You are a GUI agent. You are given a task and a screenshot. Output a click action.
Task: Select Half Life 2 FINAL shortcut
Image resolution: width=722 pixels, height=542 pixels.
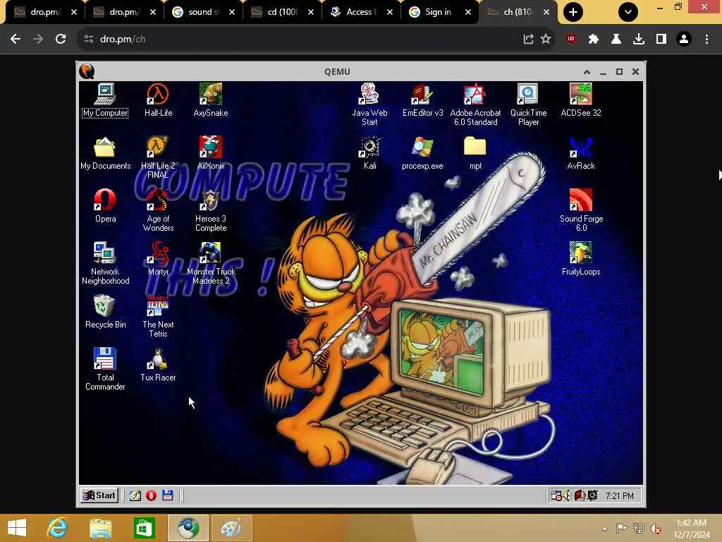[158, 157]
